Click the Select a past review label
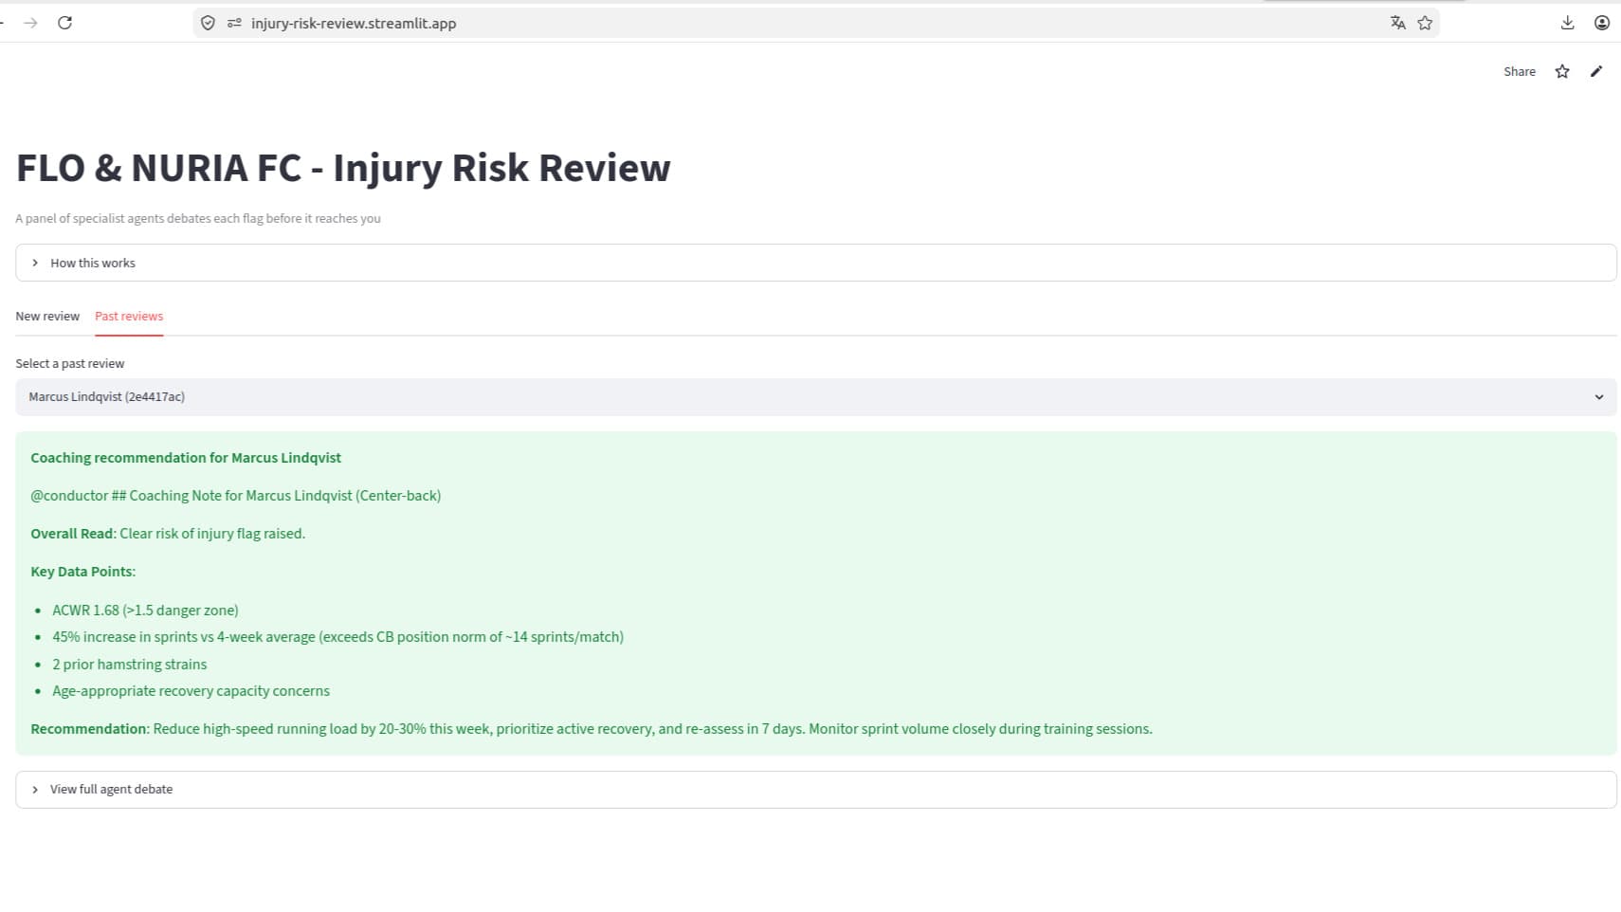The height and width of the screenshot is (912, 1621). 70,363
